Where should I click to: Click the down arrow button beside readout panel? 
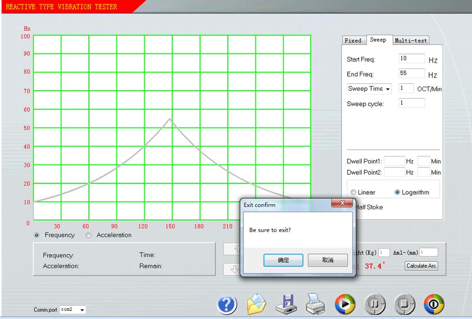232,269
